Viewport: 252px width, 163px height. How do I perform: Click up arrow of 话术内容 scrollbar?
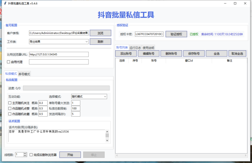coord(107,131)
